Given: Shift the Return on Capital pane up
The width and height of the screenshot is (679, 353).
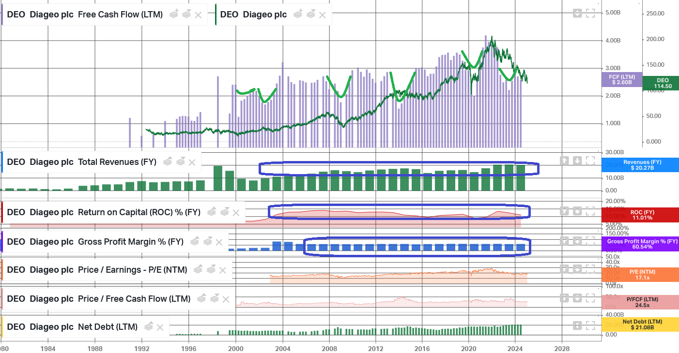Looking at the screenshot, I should pos(564,211).
